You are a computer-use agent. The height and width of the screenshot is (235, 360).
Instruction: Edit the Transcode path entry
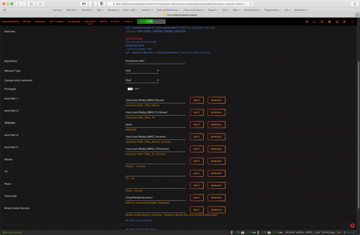point(197,198)
